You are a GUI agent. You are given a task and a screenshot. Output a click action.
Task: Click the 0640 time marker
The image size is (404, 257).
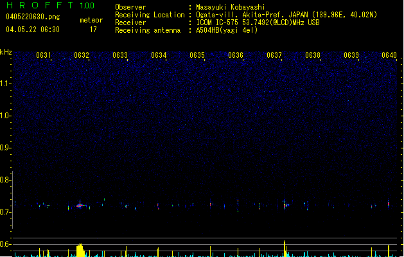tap(389, 55)
